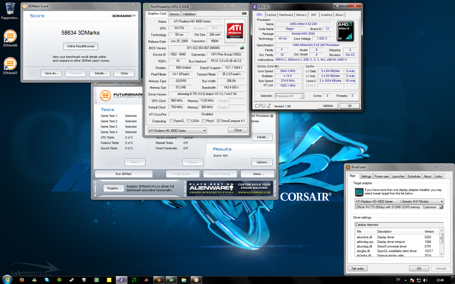Open the Windows Start menu
The width and height of the screenshot is (455, 284).
tap(7, 280)
